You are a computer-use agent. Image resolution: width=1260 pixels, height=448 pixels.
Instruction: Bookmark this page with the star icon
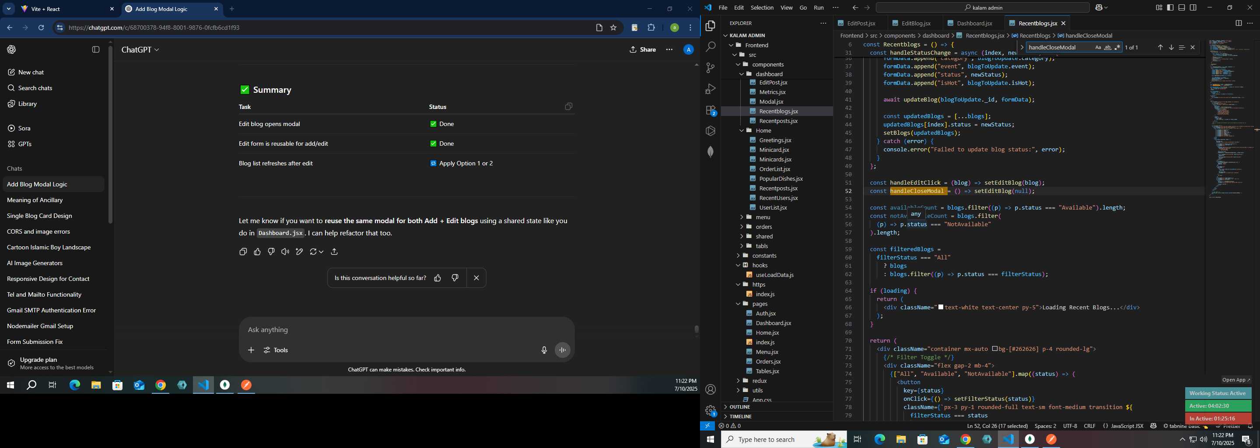coord(613,28)
